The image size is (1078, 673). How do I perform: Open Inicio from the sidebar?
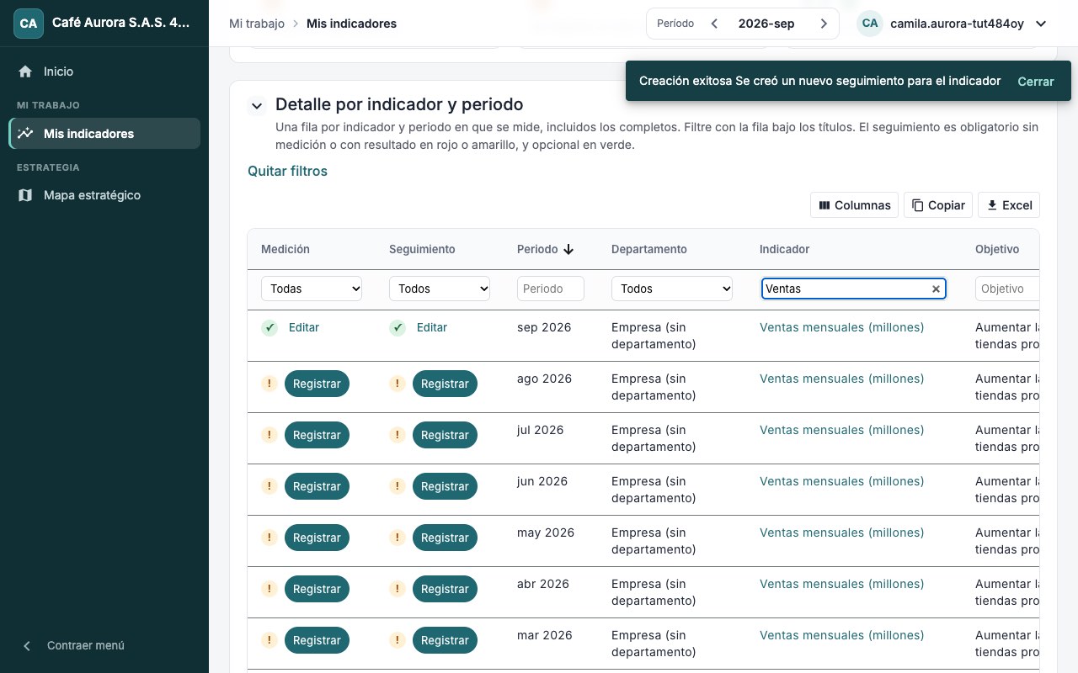pyautogui.click(x=104, y=72)
